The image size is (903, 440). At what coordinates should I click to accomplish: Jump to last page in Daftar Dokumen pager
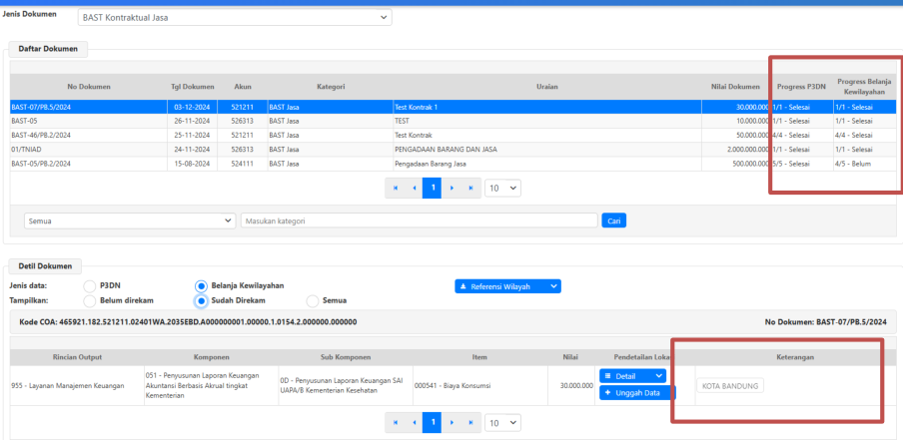pyautogui.click(x=469, y=188)
